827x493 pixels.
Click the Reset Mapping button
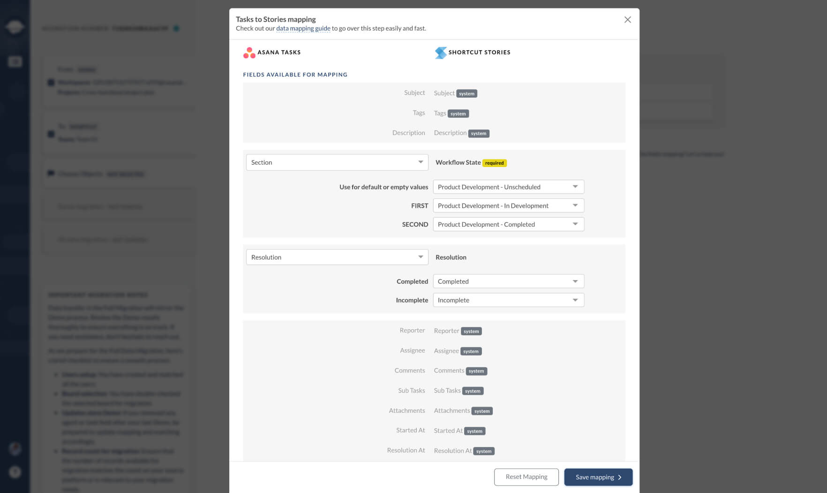point(526,477)
